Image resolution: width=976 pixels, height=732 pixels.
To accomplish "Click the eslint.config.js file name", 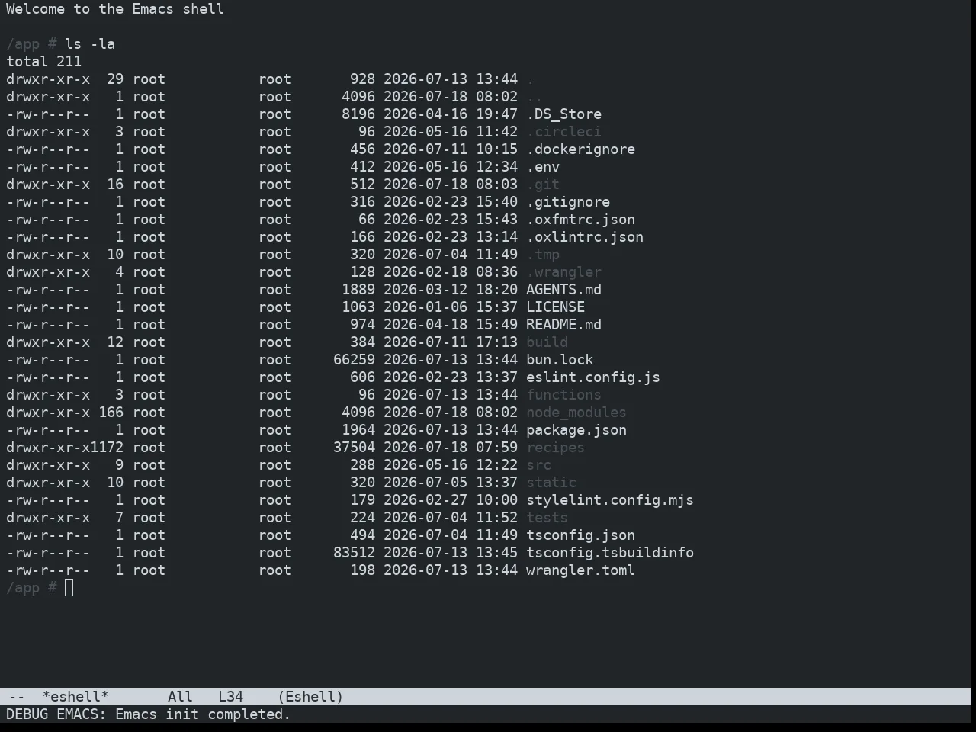I will 593,377.
